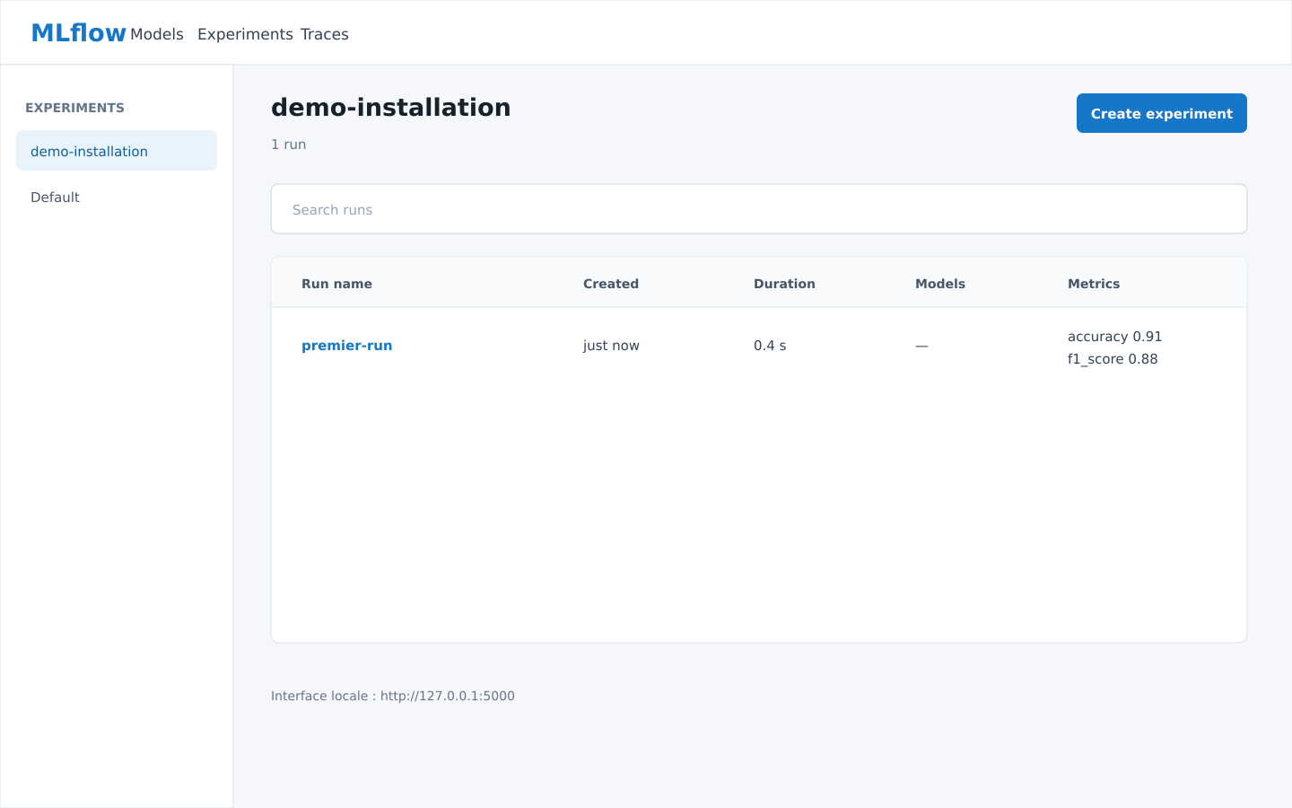This screenshot has width=1292, height=808.
Task: Click the dash in the Models cell
Action: (921, 346)
